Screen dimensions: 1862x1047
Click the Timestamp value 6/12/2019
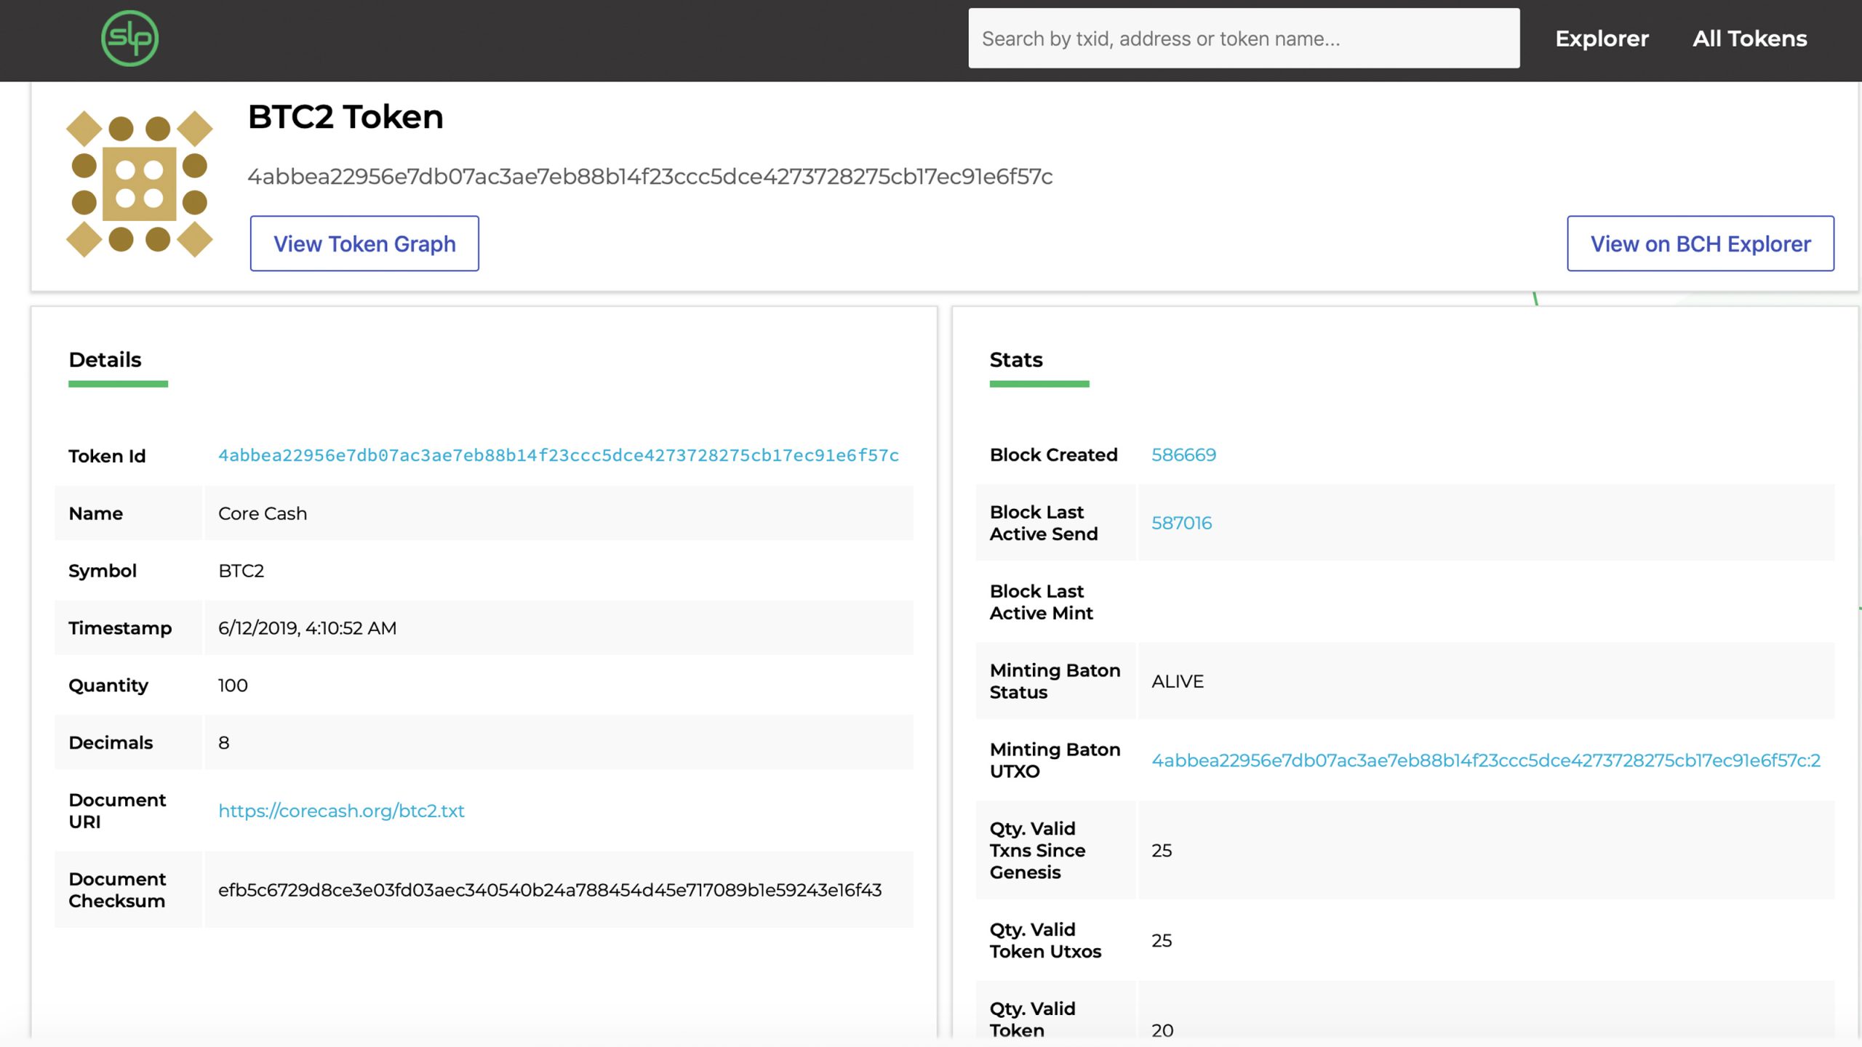pos(307,628)
